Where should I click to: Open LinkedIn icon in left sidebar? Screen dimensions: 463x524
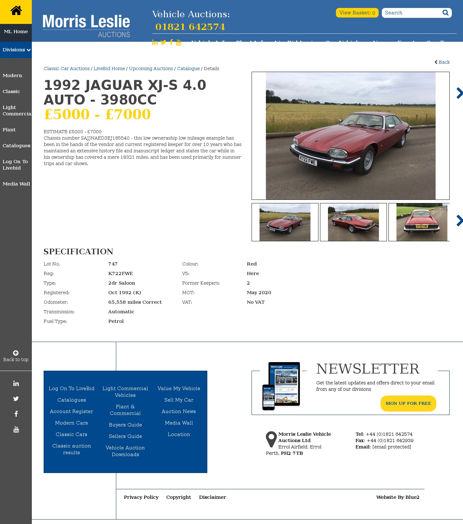[16, 383]
